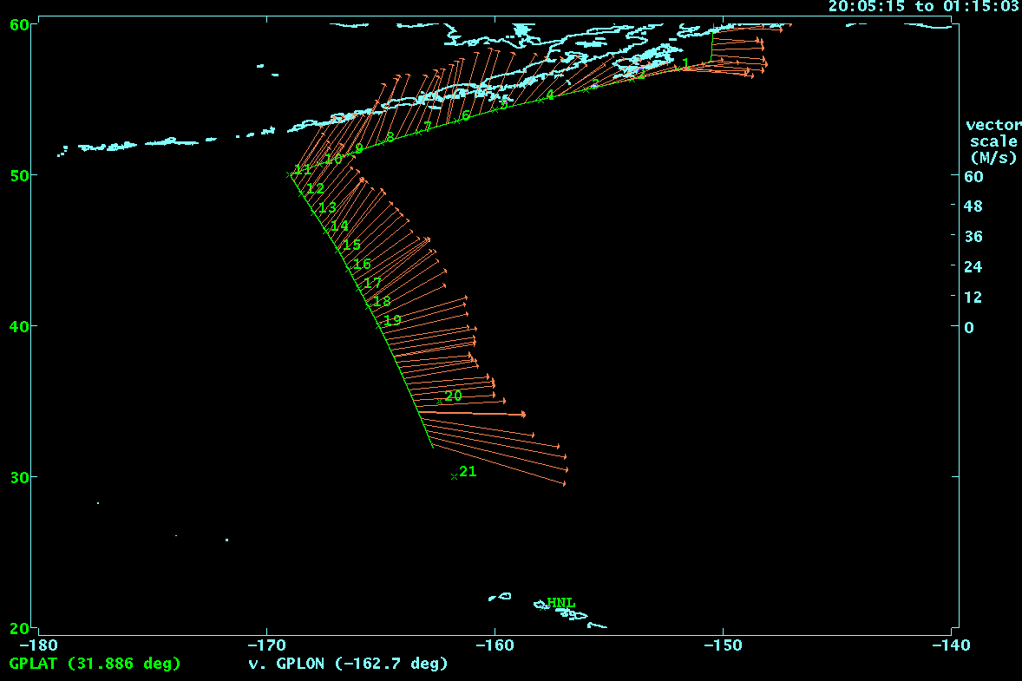Screen dimensions: 1022x681
Task: Click the 0 value on the vector scale
Action: click(x=969, y=327)
